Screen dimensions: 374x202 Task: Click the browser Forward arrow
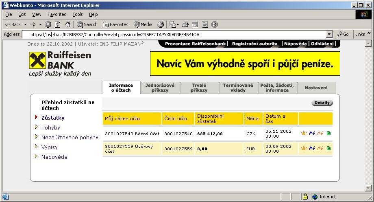33,24
